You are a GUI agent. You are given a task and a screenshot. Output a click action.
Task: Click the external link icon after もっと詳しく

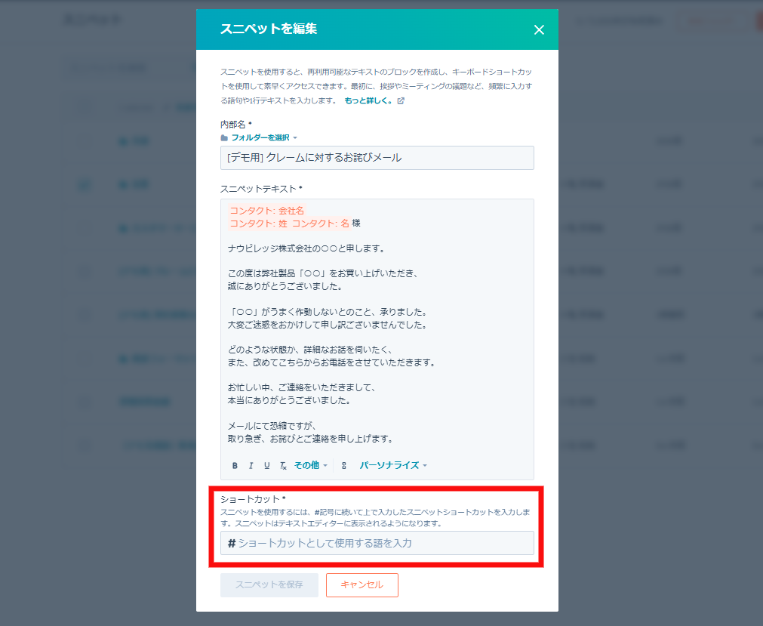pyautogui.click(x=401, y=100)
